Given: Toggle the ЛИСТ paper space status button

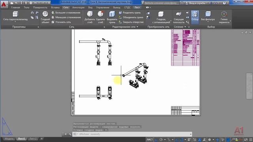Looking at the screenshot, I should pos(149,139).
